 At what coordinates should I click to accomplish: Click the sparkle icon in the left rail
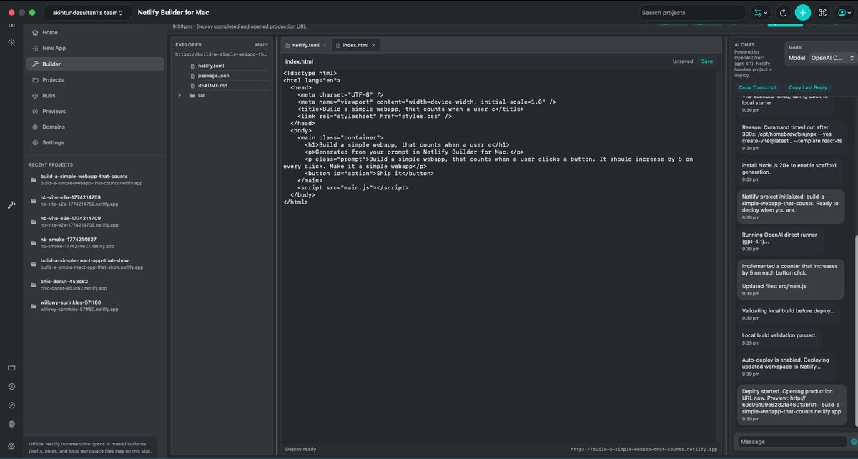[11, 42]
